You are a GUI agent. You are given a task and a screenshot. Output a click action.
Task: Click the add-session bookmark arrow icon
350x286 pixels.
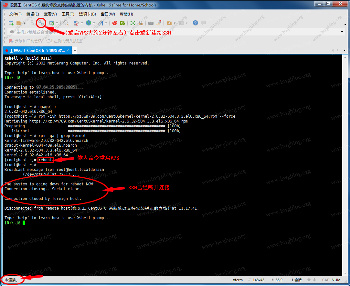pyautogui.click(x=11, y=41)
